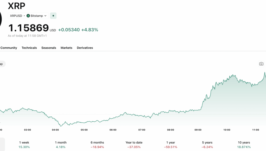Go to the Markets tab

66,48
